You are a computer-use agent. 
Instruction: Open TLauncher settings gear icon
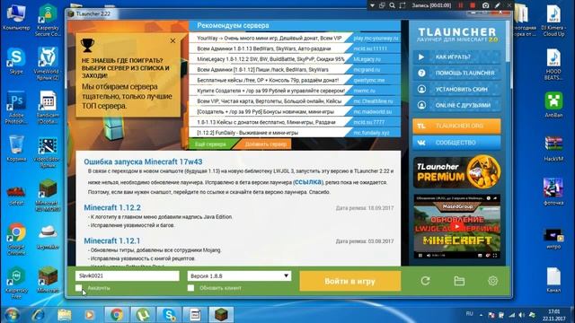tap(493, 281)
